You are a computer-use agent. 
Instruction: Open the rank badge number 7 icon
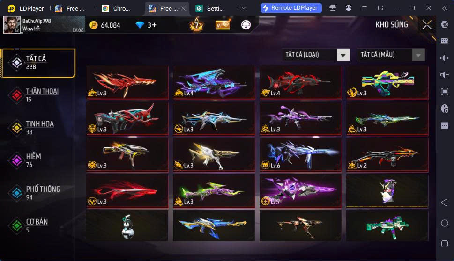coord(197,25)
